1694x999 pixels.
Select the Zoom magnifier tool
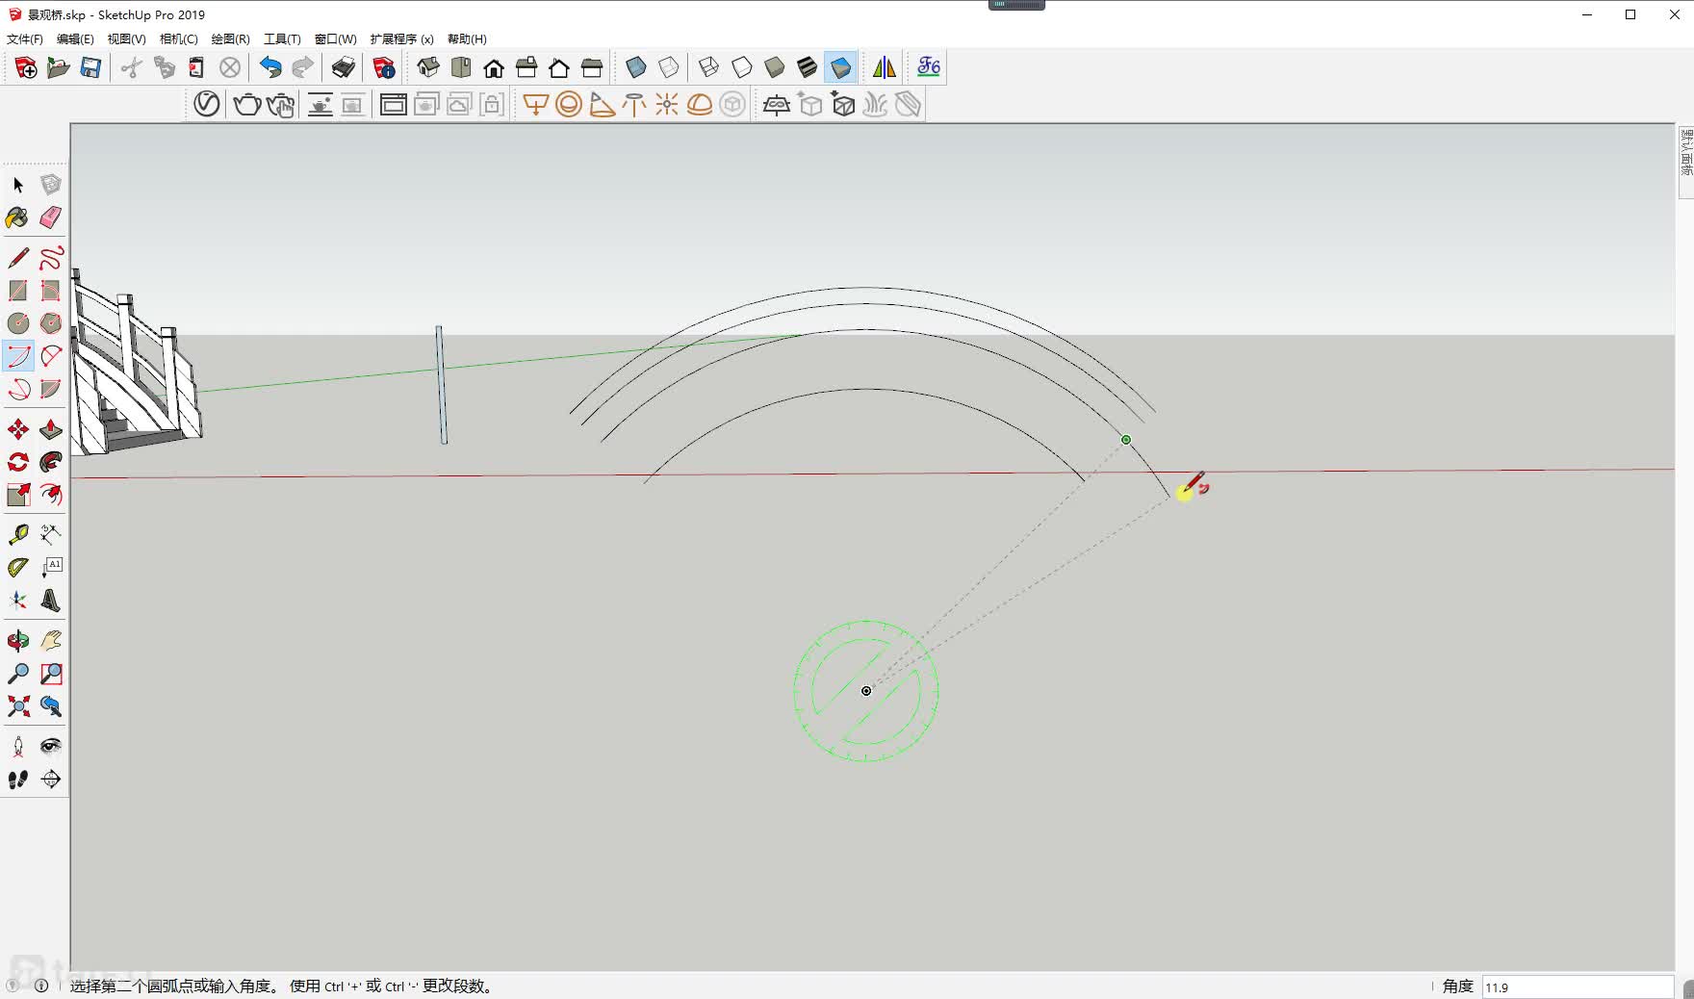pyautogui.click(x=18, y=674)
